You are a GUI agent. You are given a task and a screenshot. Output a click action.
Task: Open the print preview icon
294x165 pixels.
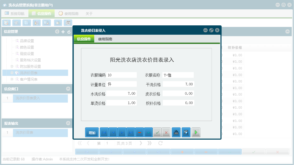pyautogui.click(x=186, y=132)
